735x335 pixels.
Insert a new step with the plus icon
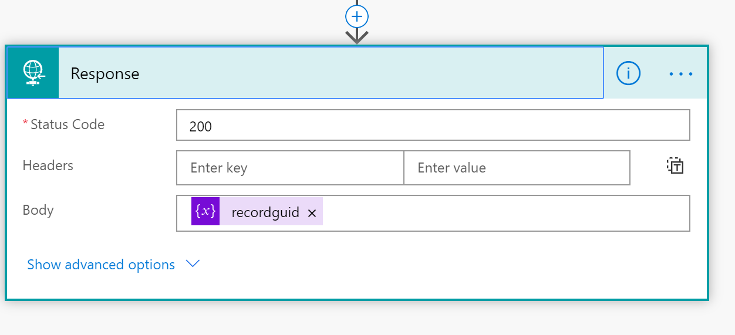(356, 16)
